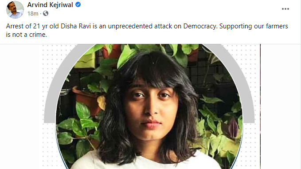Click the 'Arrest of 21 yr old' post text
Screen dimensions: 301x169
point(32,26)
